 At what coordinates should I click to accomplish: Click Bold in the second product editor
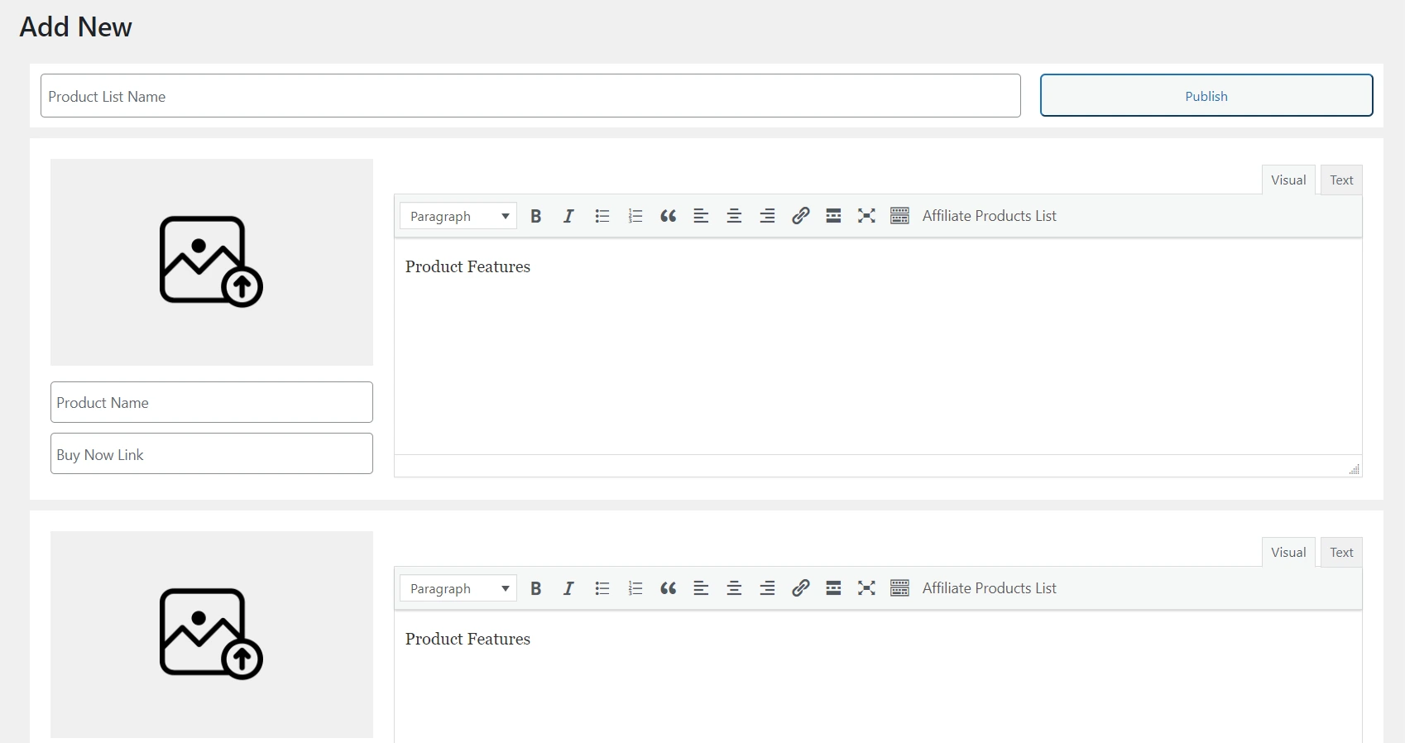[x=536, y=588]
